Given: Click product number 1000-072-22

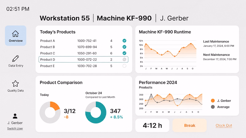Looking at the screenshot, I should pos(87,59).
